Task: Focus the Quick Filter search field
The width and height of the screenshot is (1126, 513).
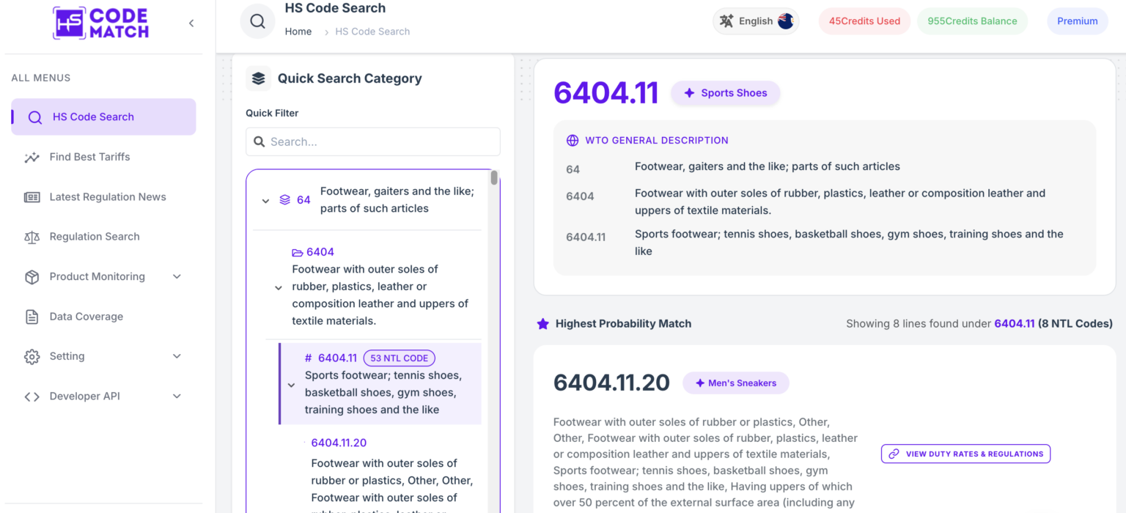Action: tap(373, 141)
